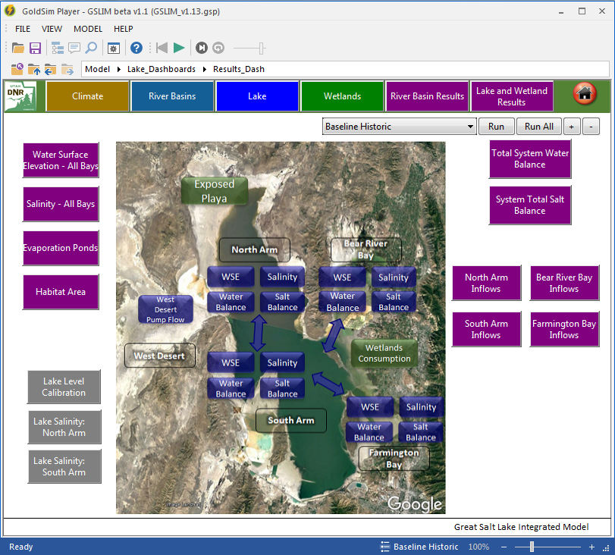615x555 pixels.
Task: Open Salinity - All Bays results
Action: pos(61,204)
